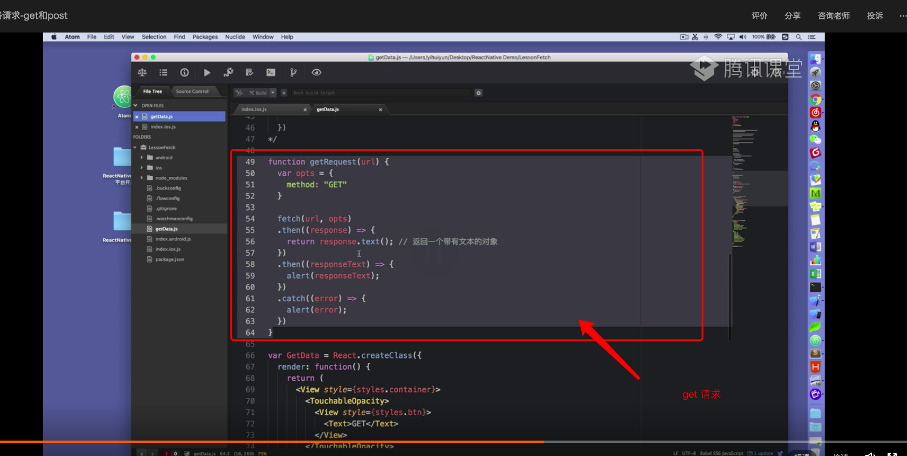Click the Wi-Fi status icon
907x456 pixels.
(x=718, y=37)
